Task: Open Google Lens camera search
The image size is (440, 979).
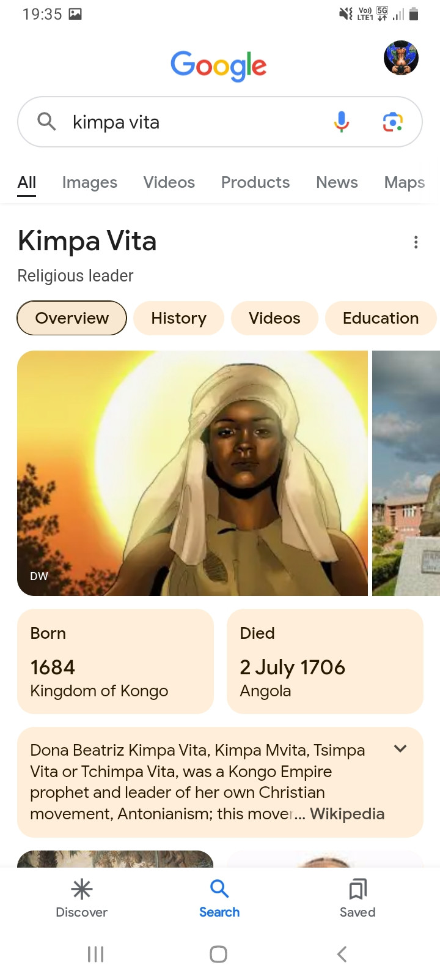Action: coord(392,122)
